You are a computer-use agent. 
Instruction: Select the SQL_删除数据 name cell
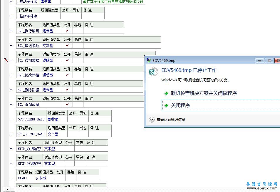coord(28,90)
